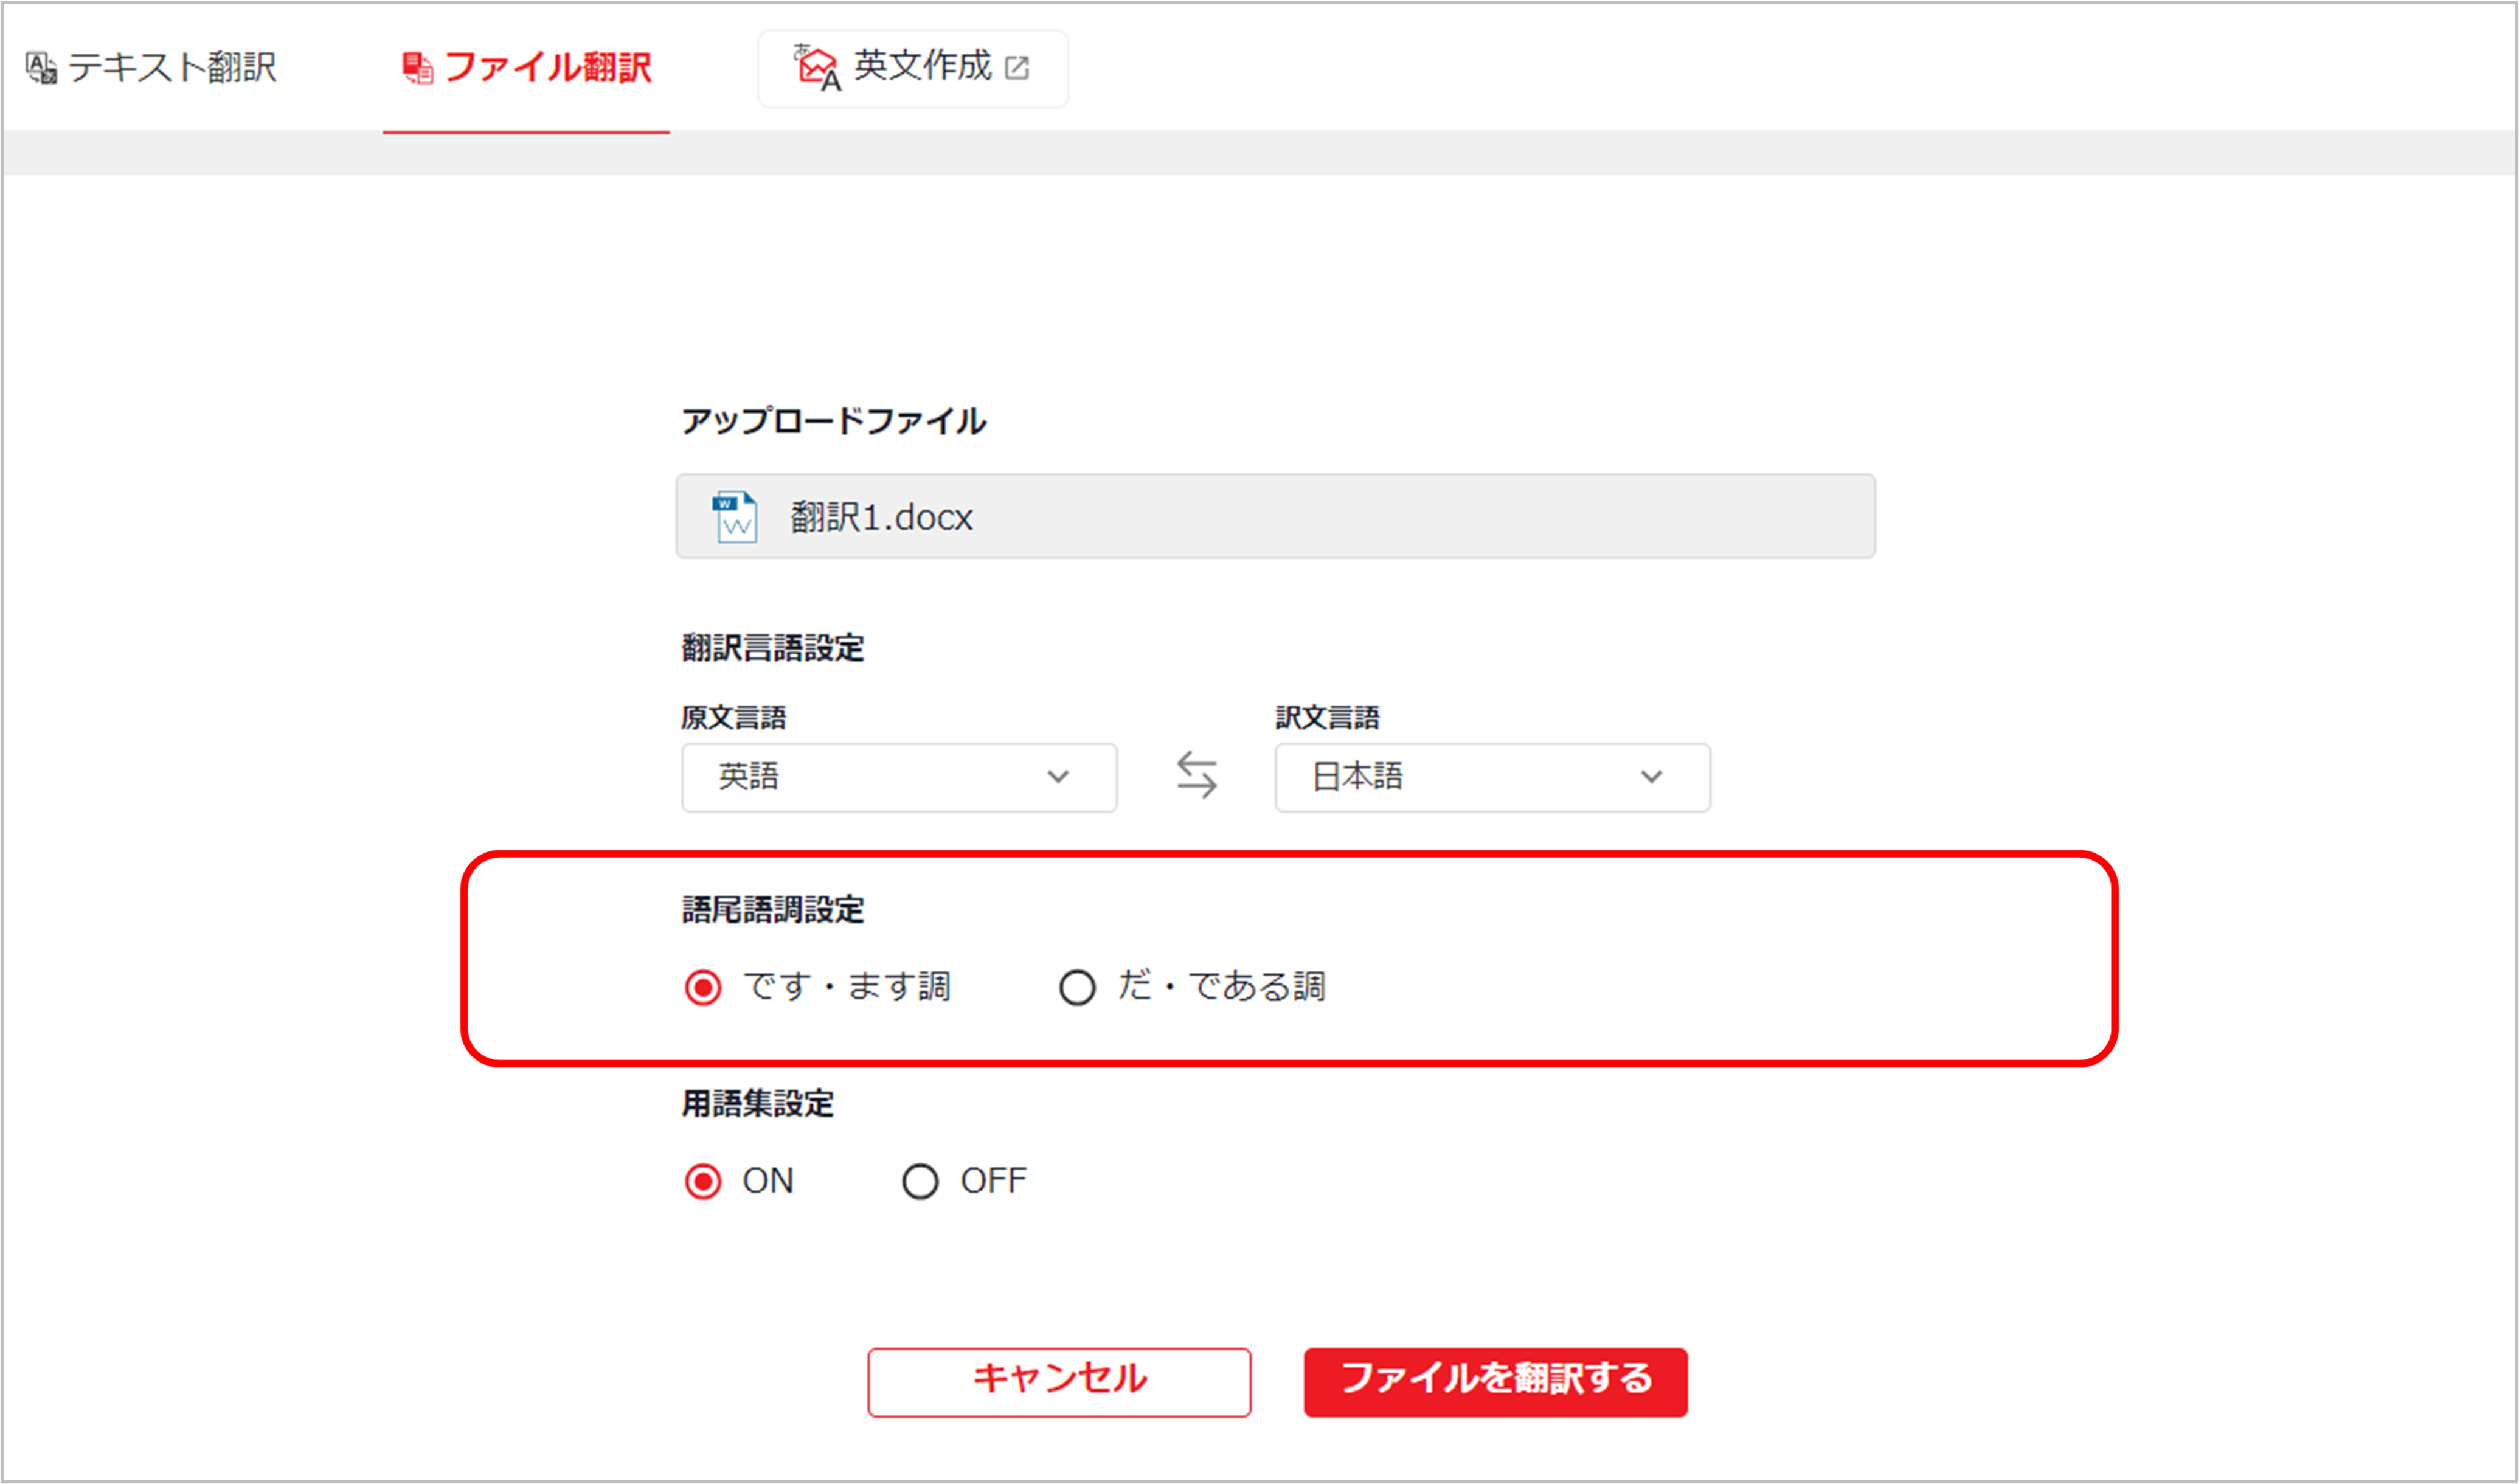Click the 英文作成 envelope icon
The width and height of the screenshot is (2519, 1484).
pyautogui.click(x=817, y=68)
